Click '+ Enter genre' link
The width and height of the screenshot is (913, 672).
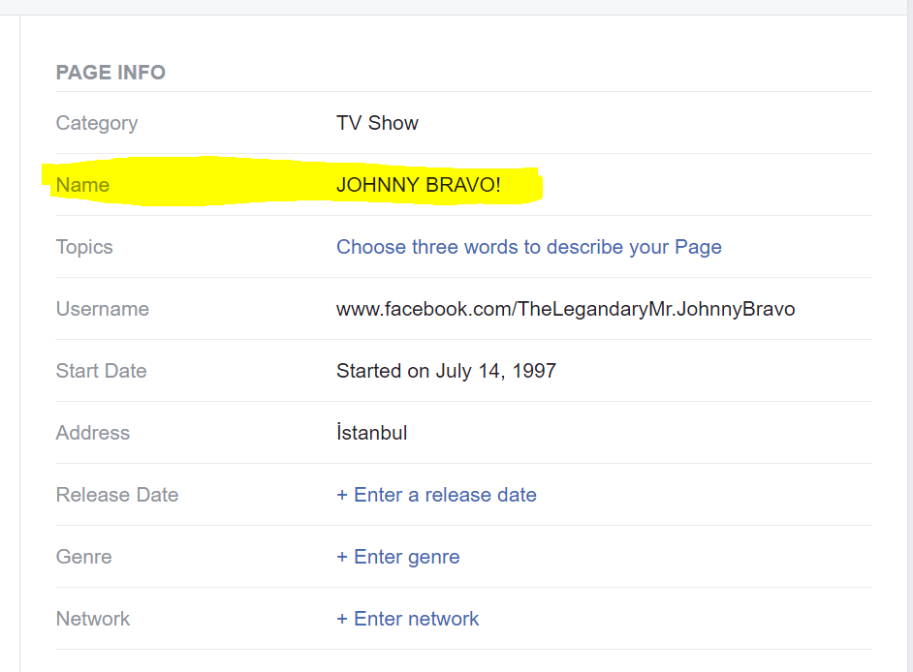[398, 558]
